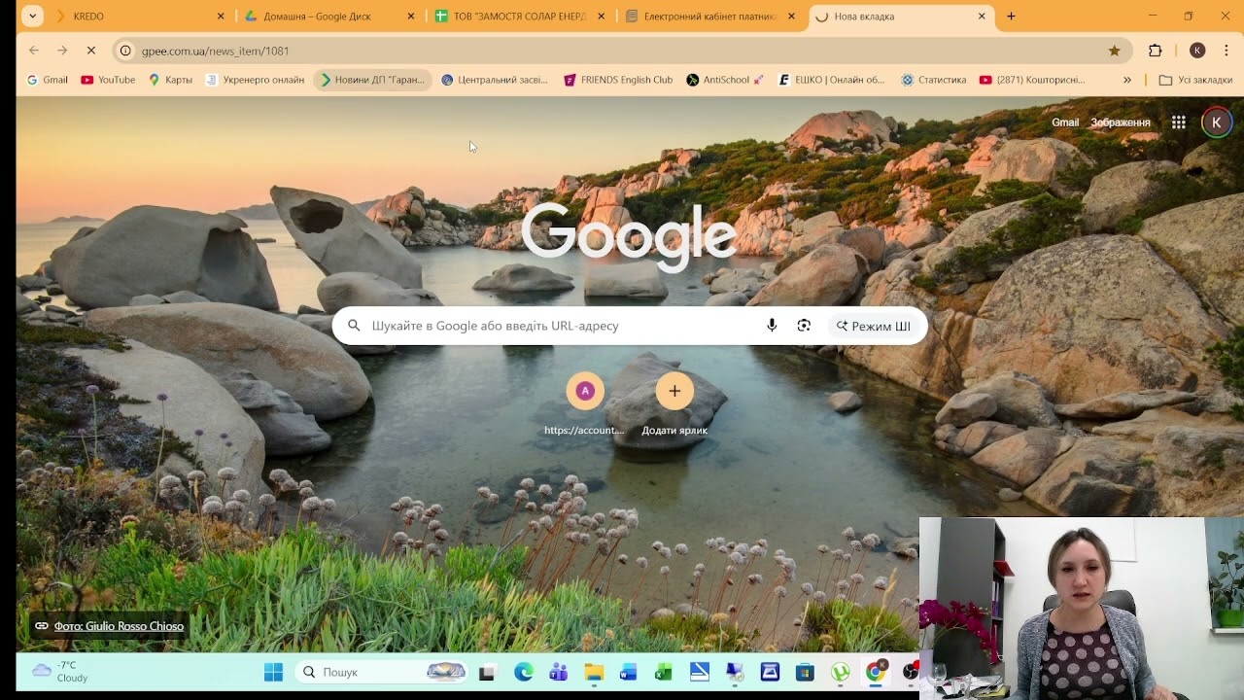Open Google Lens image search icon

[804, 326]
